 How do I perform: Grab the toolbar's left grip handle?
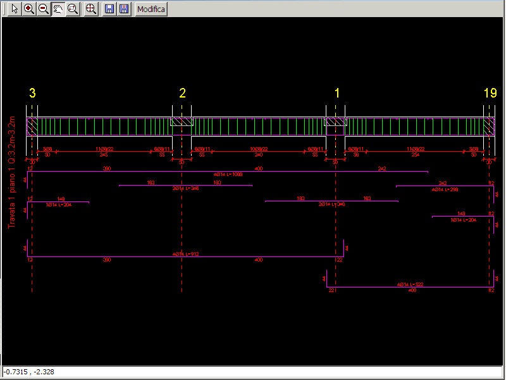coord(3,9)
